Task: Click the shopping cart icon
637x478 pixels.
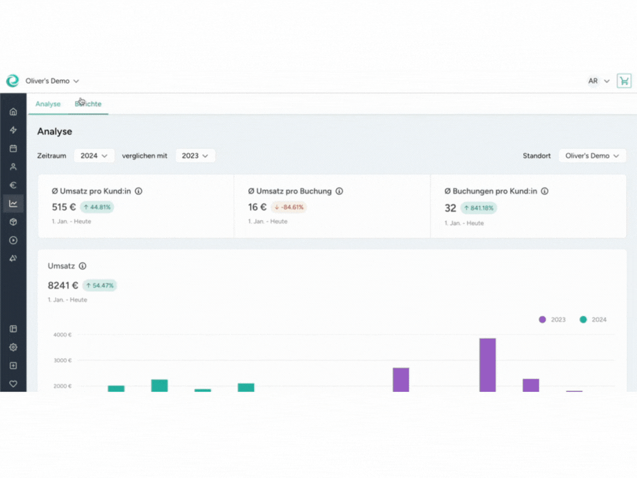Action: coord(624,81)
